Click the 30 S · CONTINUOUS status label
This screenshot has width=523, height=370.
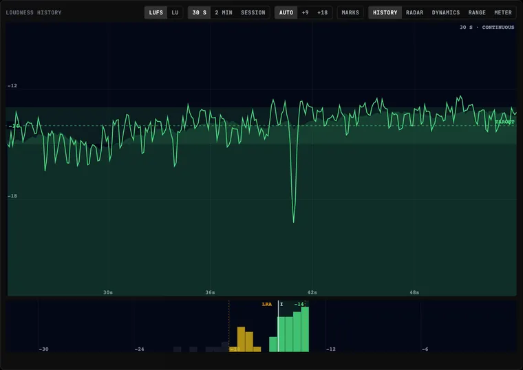pos(487,28)
